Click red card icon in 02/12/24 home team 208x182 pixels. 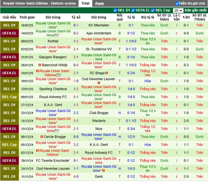tap(37, 150)
